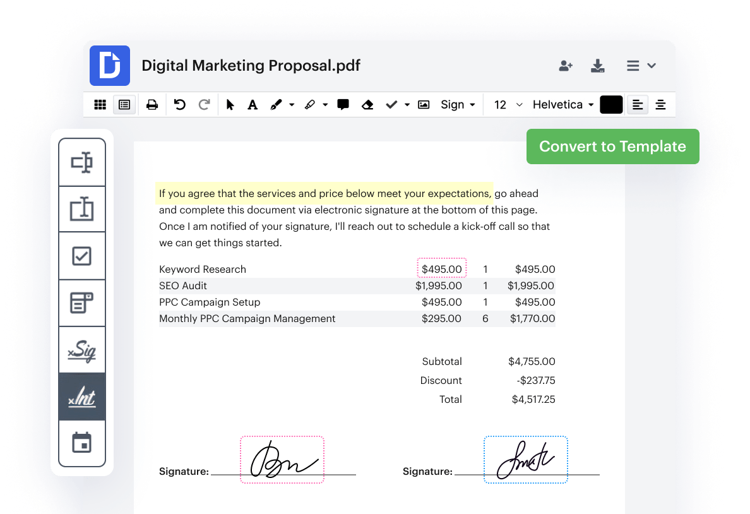Expand the Helvetica font dropdown
Viewport: 750px width, 514px height.
click(562, 105)
